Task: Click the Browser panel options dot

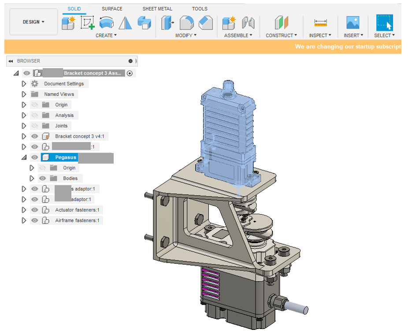Action: (130, 61)
